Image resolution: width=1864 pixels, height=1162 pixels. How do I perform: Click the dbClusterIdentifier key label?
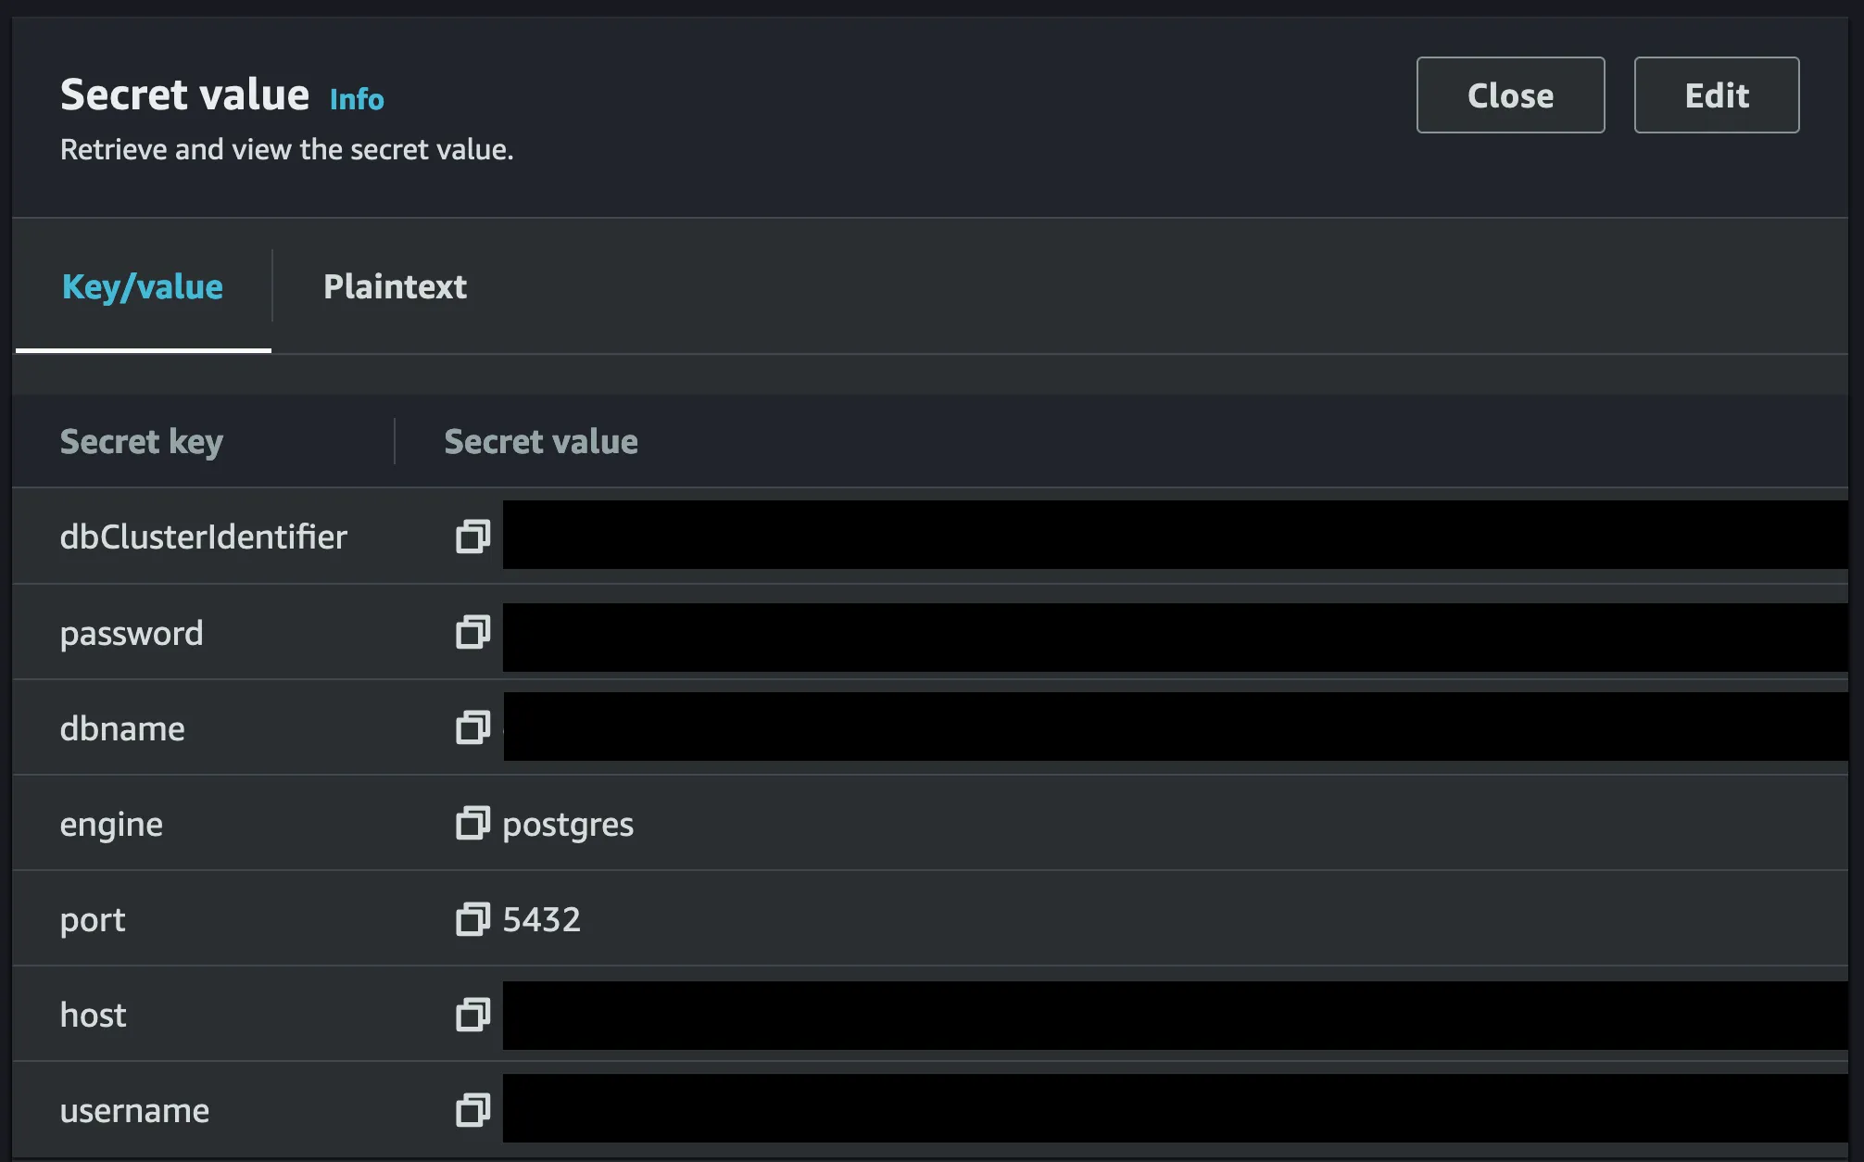point(203,537)
